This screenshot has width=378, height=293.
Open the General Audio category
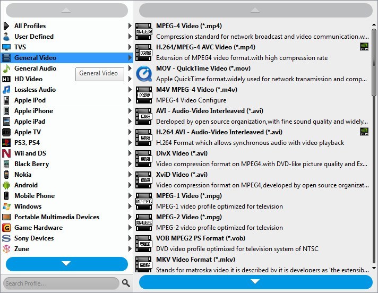(67, 68)
